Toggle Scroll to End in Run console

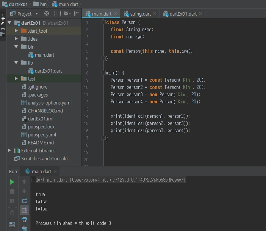pos(24,210)
